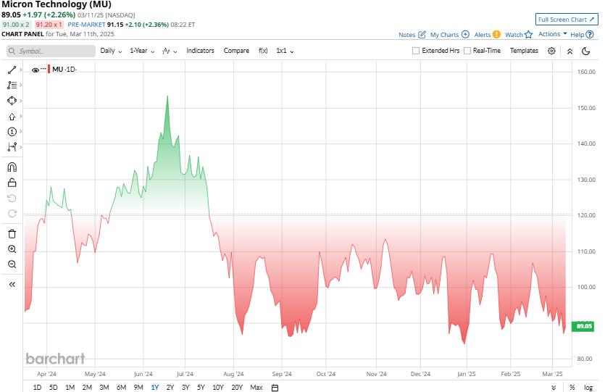
Task: Toggle MU series visibility eye icon
Action: [x=35, y=70]
